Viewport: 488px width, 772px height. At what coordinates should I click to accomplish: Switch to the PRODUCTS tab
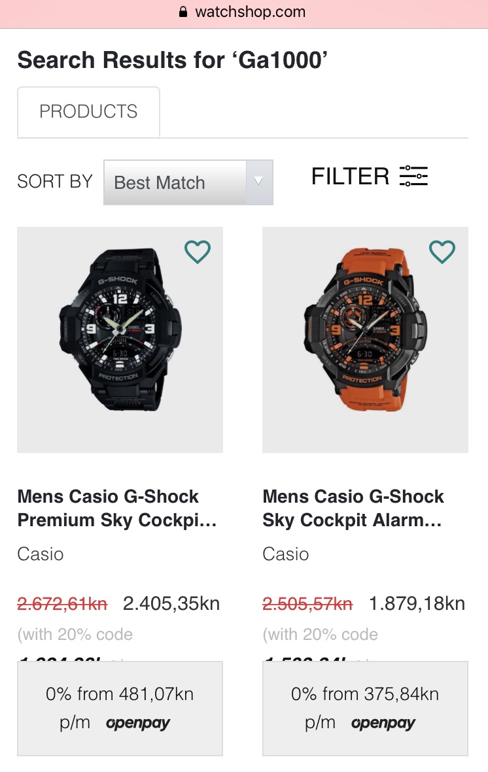coord(88,112)
